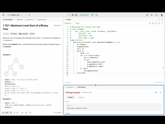Pick a random problem with shuffle icon
This screenshot has height=124, width=165.
pyautogui.click(x=29, y=15)
